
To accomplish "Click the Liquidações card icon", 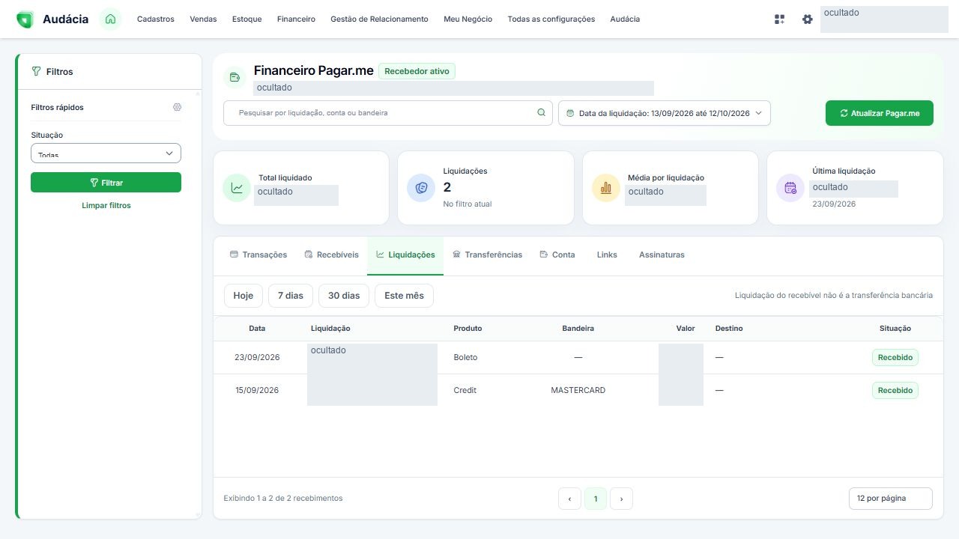I will click(421, 188).
